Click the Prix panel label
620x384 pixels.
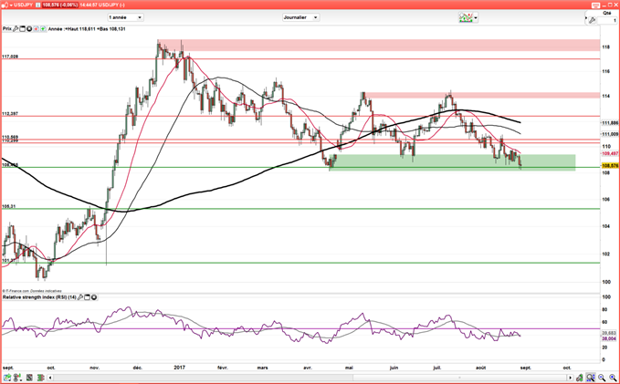tap(7, 29)
